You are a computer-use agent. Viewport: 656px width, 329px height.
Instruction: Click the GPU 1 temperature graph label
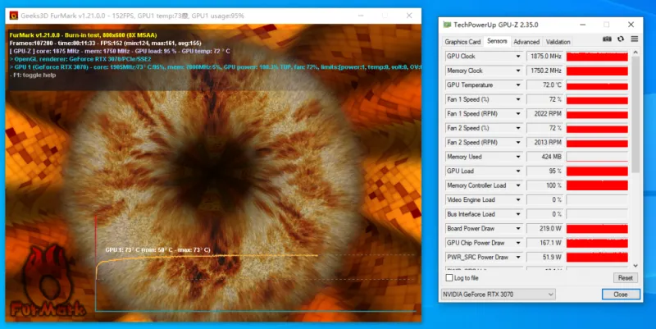pos(157,250)
